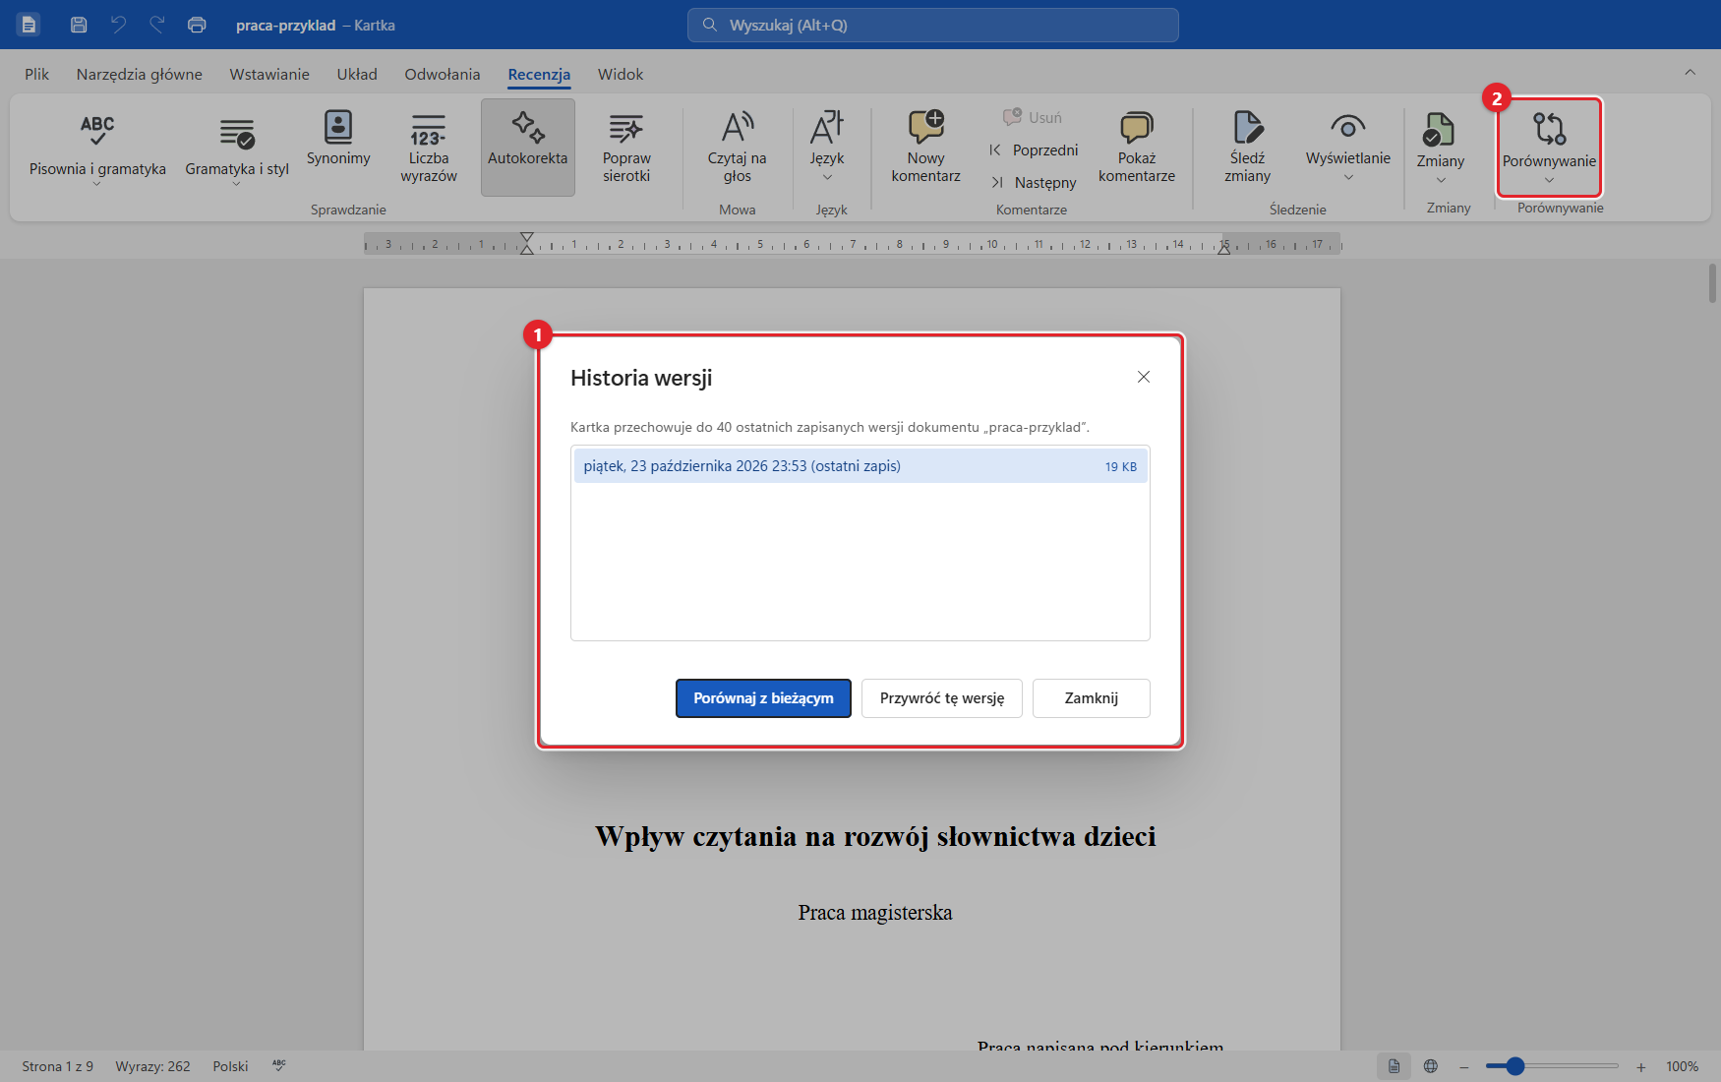
Task: Switch to the Wstawianie tab
Action: [269, 74]
